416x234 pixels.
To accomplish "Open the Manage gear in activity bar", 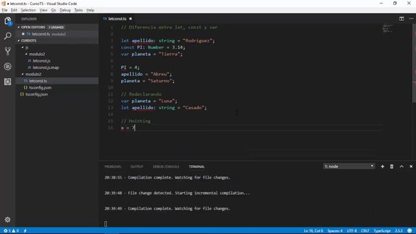I will coord(7,220).
